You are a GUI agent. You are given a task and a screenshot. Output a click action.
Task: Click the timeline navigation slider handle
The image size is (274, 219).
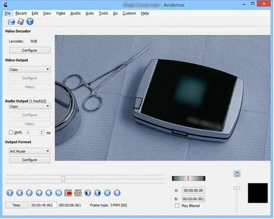[x=63, y=179]
